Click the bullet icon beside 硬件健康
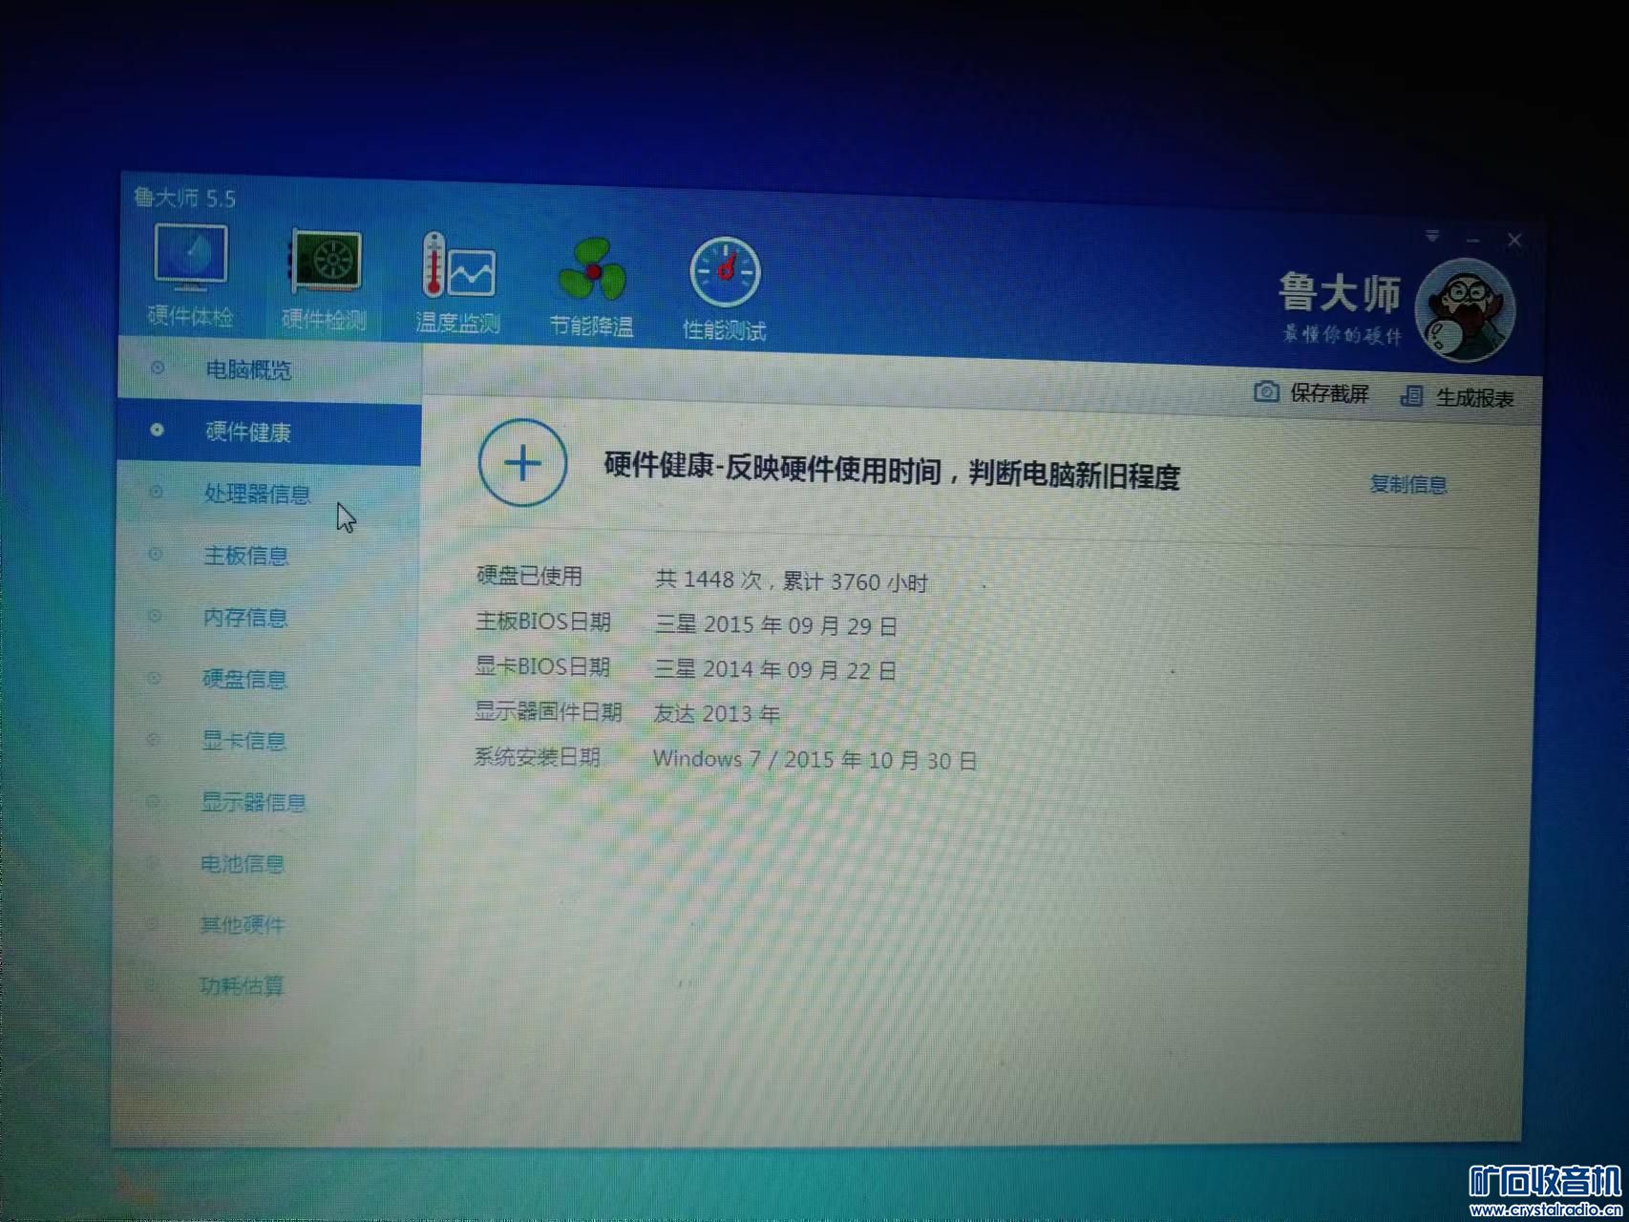The width and height of the screenshot is (1629, 1222). coord(157,431)
